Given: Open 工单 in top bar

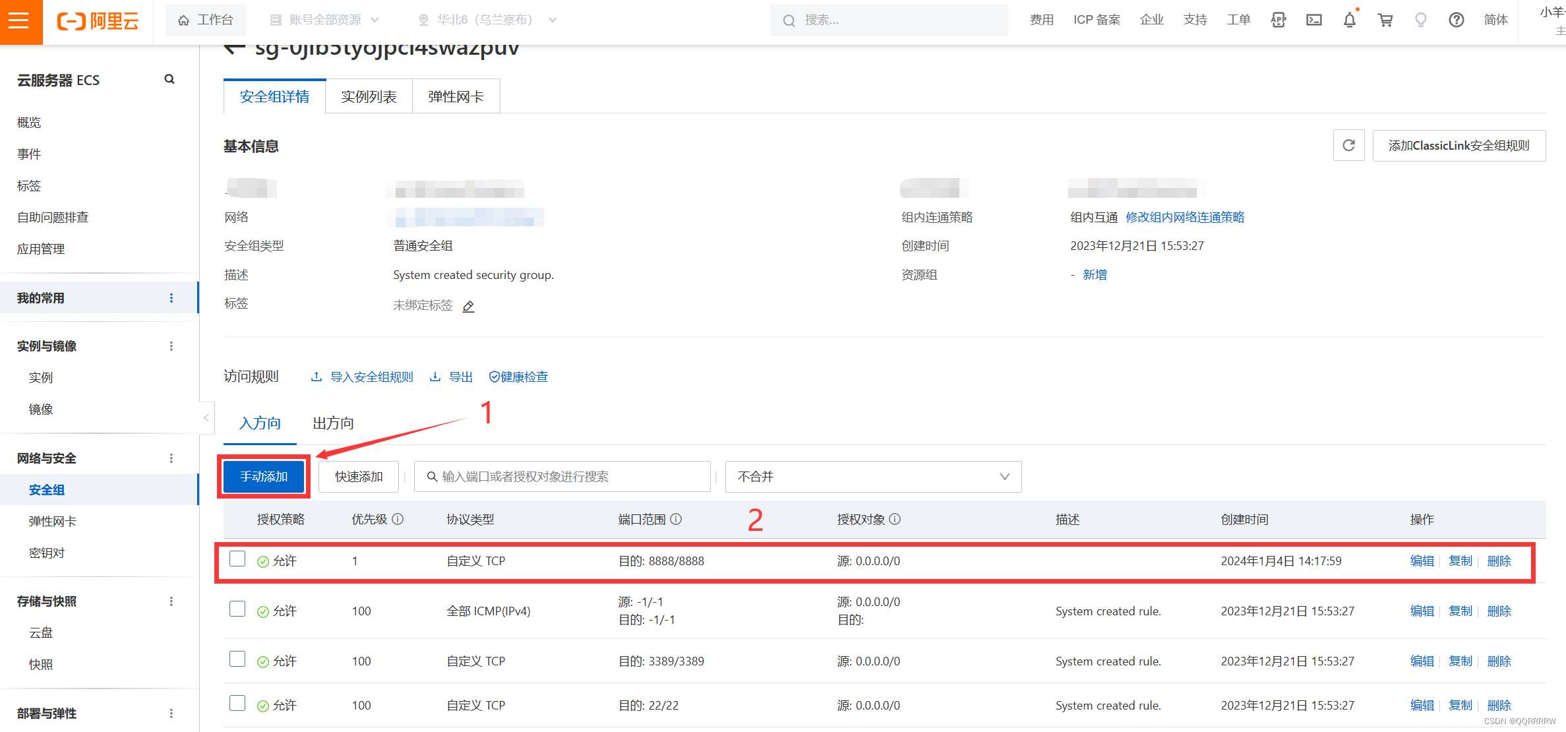Looking at the screenshot, I should (1238, 20).
